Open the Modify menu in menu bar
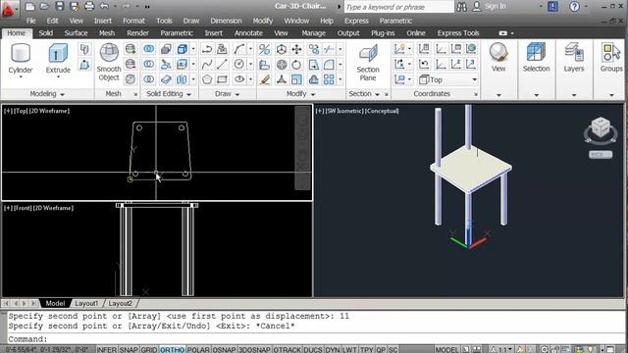 [x=263, y=21]
